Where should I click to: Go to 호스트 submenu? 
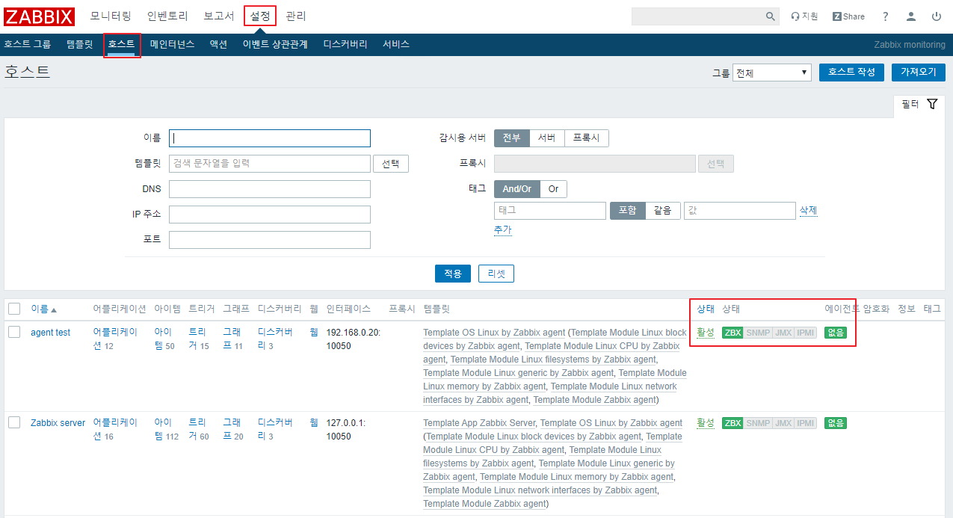click(121, 45)
